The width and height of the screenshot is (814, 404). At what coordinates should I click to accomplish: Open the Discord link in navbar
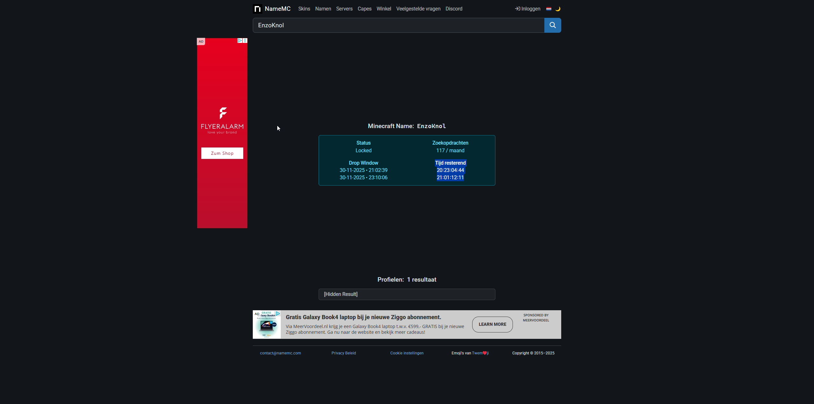point(454,9)
